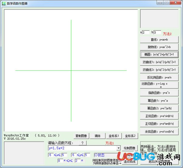Click the t upper bound field

pyautogui.click(x=77, y=161)
